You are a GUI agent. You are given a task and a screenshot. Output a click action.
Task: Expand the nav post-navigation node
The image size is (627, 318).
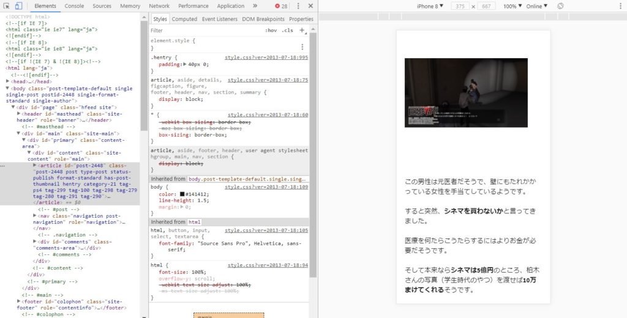[35, 216]
